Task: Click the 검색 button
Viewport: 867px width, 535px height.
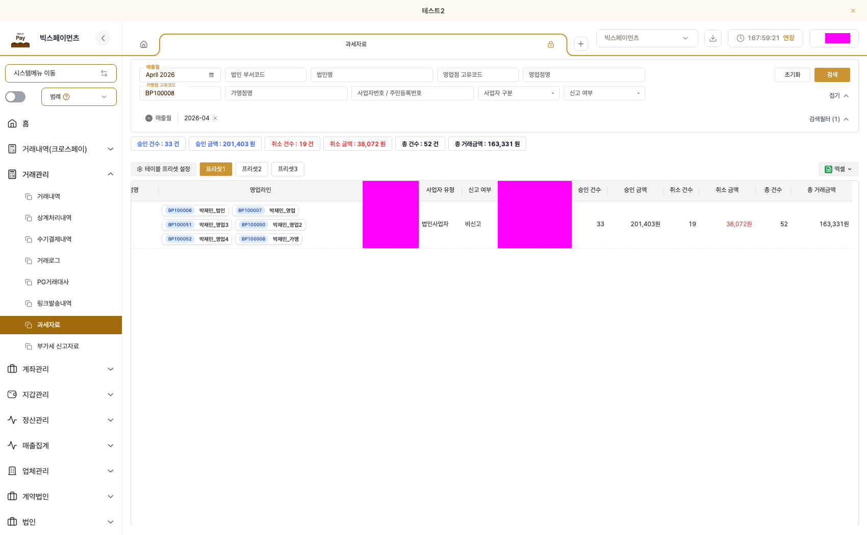Action: pos(832,75)
